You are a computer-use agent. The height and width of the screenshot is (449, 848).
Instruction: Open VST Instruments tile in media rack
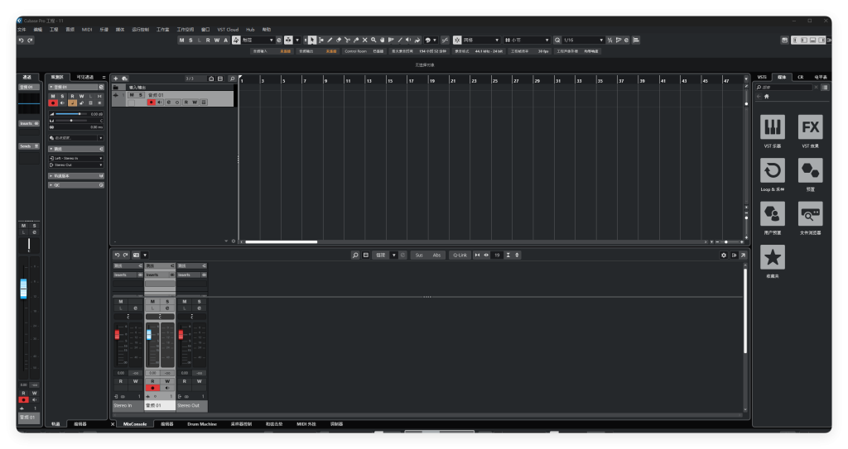click(x=773, y=127)
